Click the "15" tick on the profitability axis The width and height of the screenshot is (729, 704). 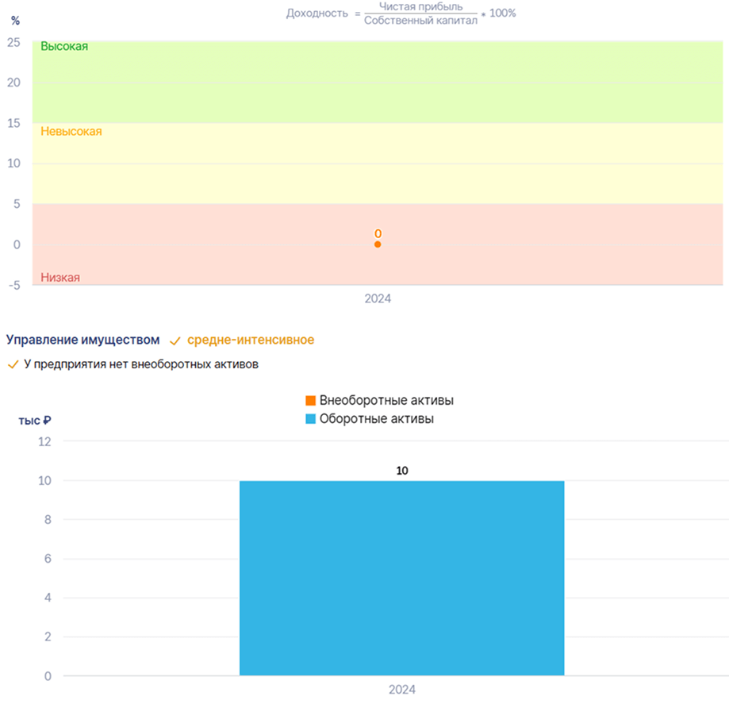coord(13,123)
